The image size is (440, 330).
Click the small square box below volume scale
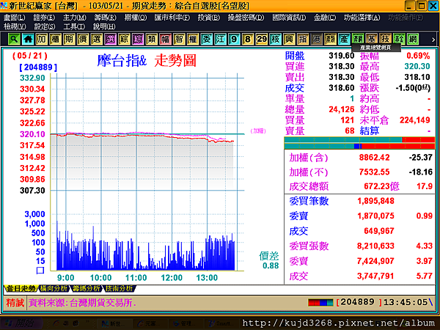tap(40, 271)
